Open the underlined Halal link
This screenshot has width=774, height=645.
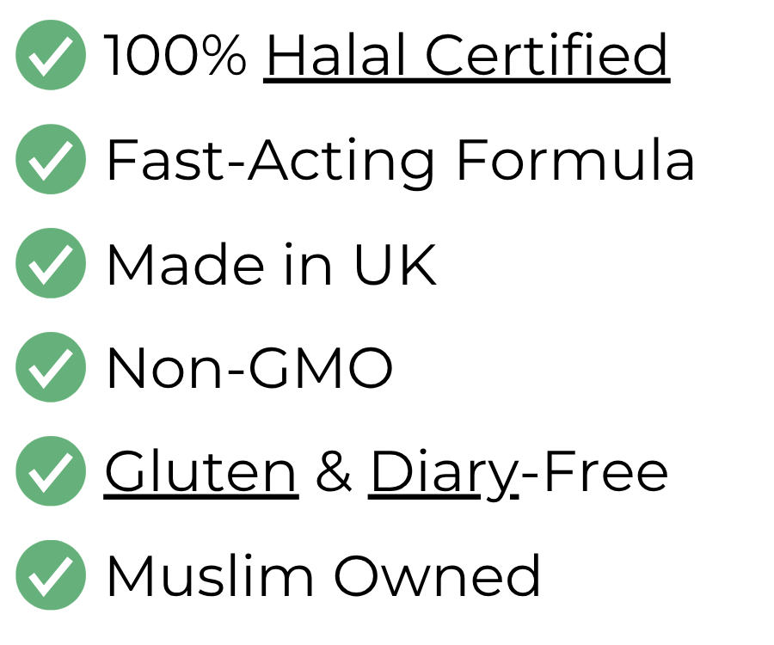click(x=337, y=55)
